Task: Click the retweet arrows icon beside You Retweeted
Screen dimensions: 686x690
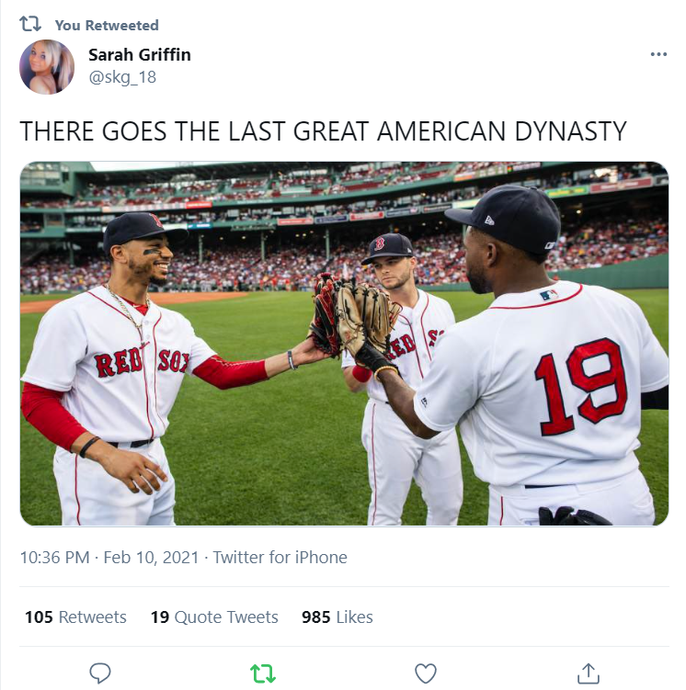Action: [x=30, y=24]
